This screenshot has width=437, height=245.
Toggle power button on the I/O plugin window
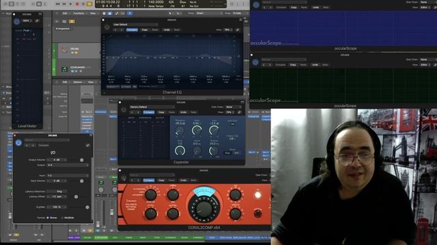[18, 143]
